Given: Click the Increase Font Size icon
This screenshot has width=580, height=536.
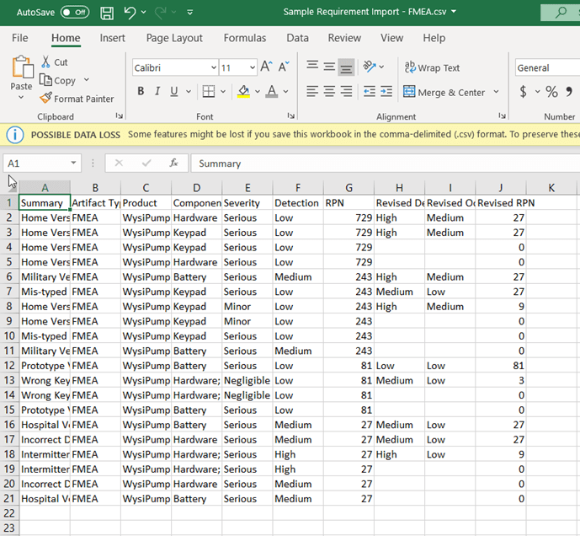Looking at the screenshot, I should tap(267, 67).
